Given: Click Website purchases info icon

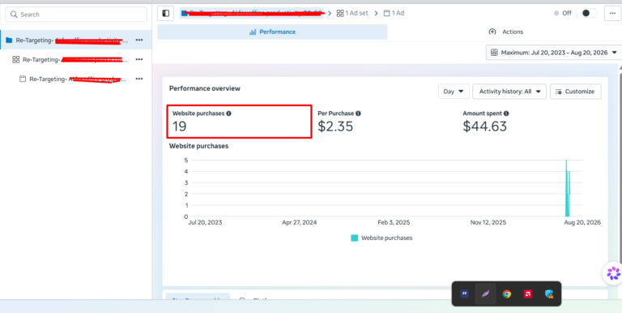Looking at the screenshot, I should (x=228, y=114).
